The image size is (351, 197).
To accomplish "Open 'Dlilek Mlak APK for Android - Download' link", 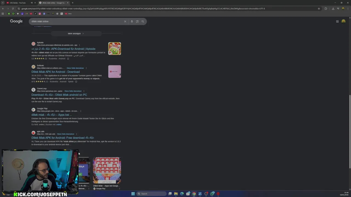I will point(56,72).
